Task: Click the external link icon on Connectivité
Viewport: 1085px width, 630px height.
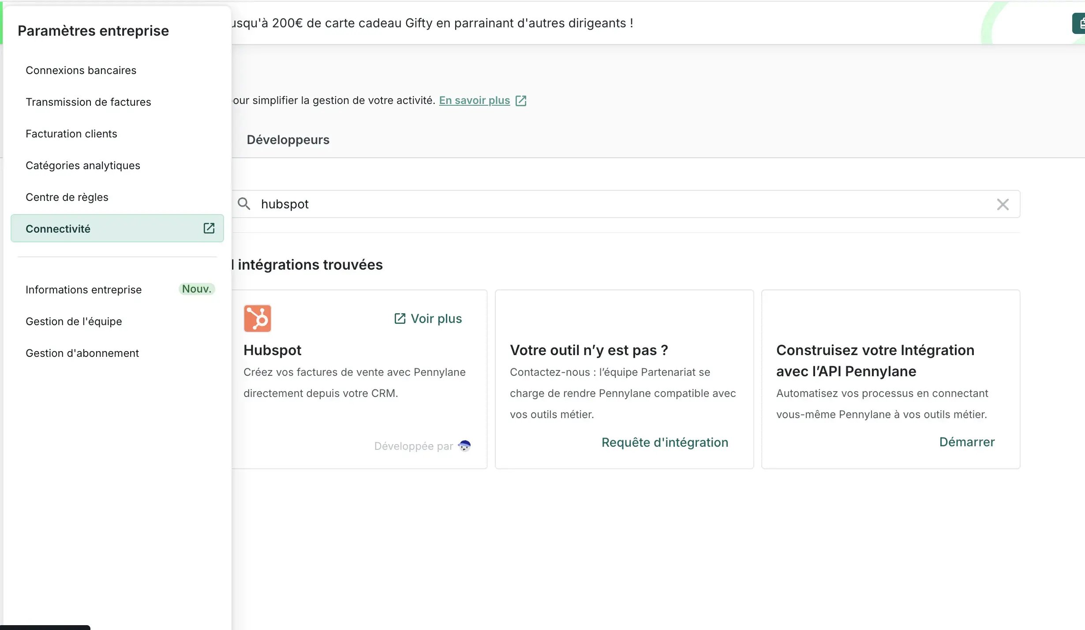Action: pyautogui.click(x=209, y=228)
